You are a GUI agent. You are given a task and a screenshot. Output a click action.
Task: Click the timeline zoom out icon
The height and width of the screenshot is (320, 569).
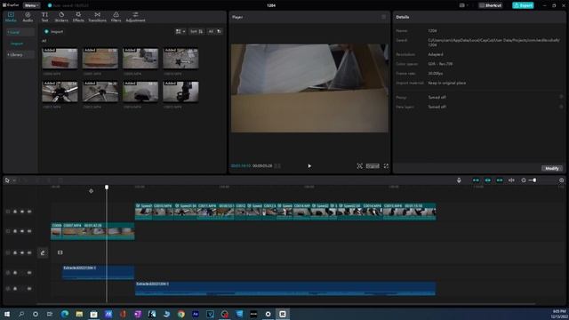pyautogui.click(x=524, y=180)
